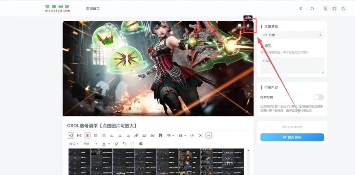The width and height of the screenshot is (355, 175).
Task: Open the blockquote style dropdown
Action: 182,136
